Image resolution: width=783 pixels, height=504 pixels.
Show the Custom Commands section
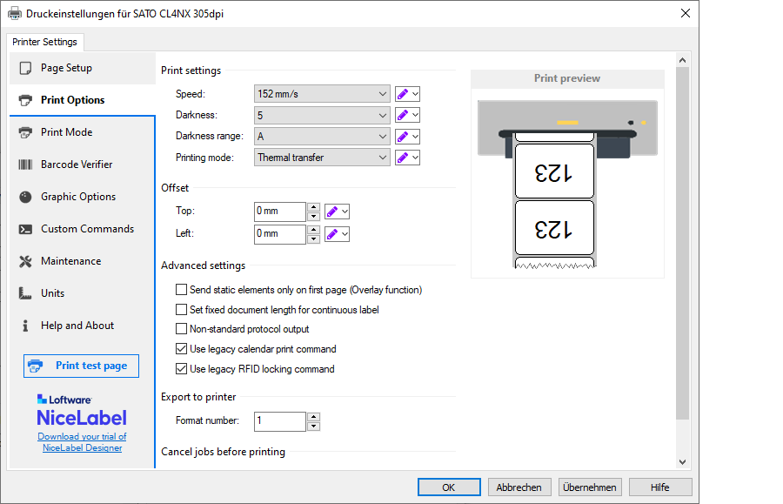(x=83, y=229)
